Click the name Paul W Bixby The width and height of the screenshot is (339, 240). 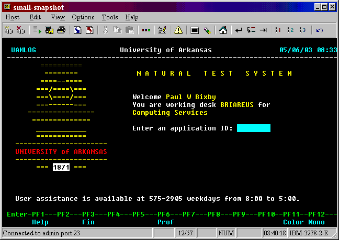[x=191, y=97]
